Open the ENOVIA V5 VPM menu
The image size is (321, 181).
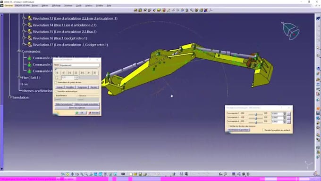23,6
